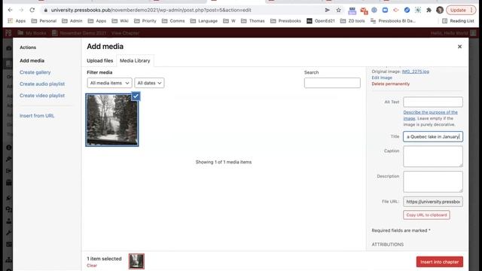Switch to the Media Library tab
Image resolution: width=482 pixels, height=271 pixels.
[135, 61]
